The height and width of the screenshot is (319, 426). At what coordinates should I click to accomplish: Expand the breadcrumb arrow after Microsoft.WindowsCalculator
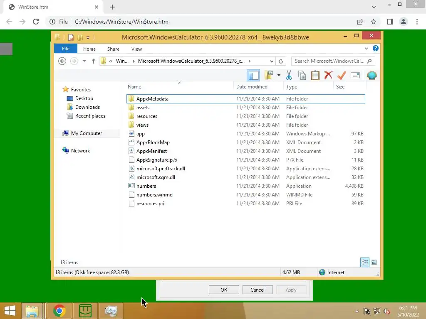(x=250, y=61)
